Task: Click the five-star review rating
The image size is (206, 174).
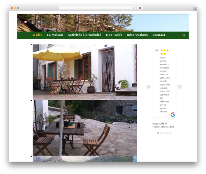Action: tap(164, 52)
